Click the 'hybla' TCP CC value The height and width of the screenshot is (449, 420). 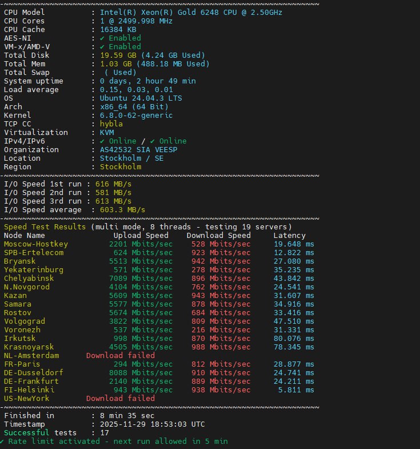click(x=111, y=124)
